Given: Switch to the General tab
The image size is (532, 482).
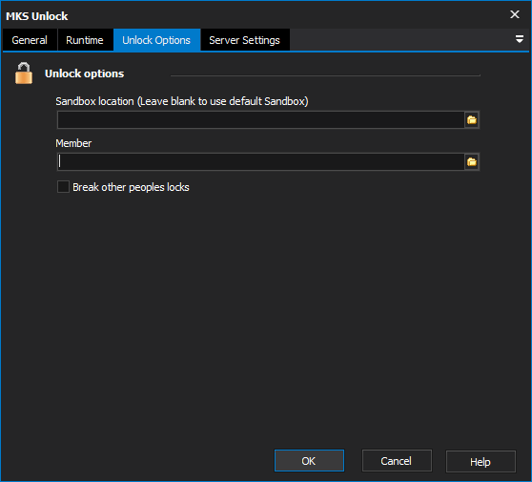Looking at the screenshot, I should (x=30, y=40).
